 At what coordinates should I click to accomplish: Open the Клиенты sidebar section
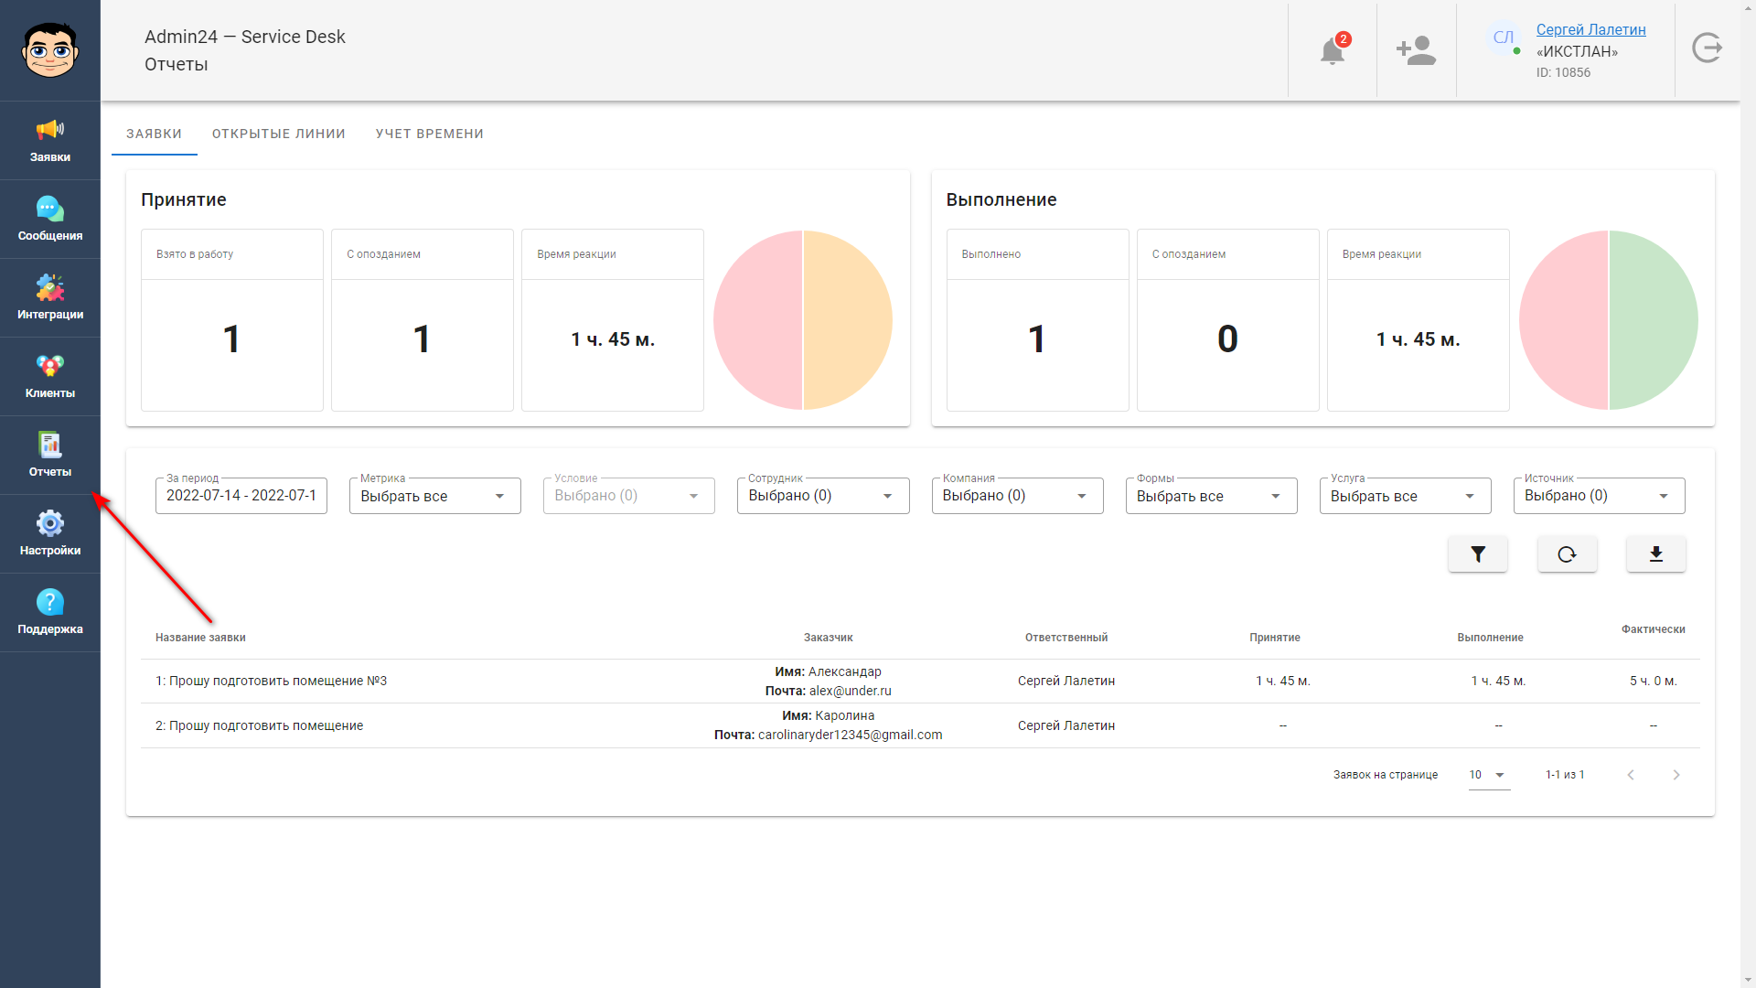click(x=50, y=377)
